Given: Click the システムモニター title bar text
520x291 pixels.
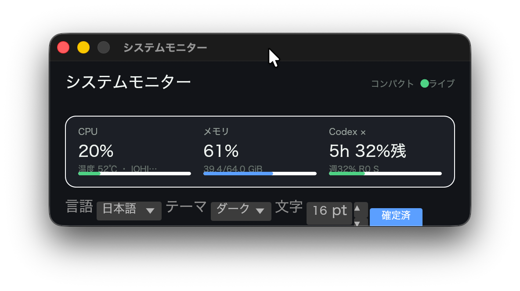Looking at the screenshot, I should (165, 48).
